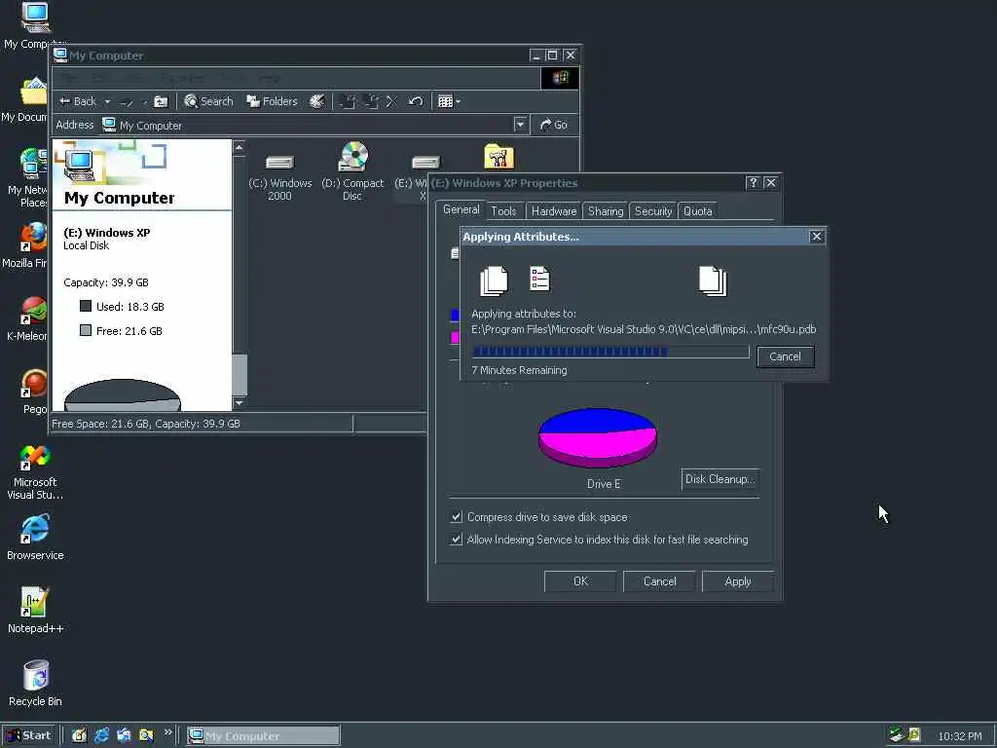Click the folder search Quick Launch icon
Screen dimensions: 997x748
pyautogui.click(x=146, y=736)
